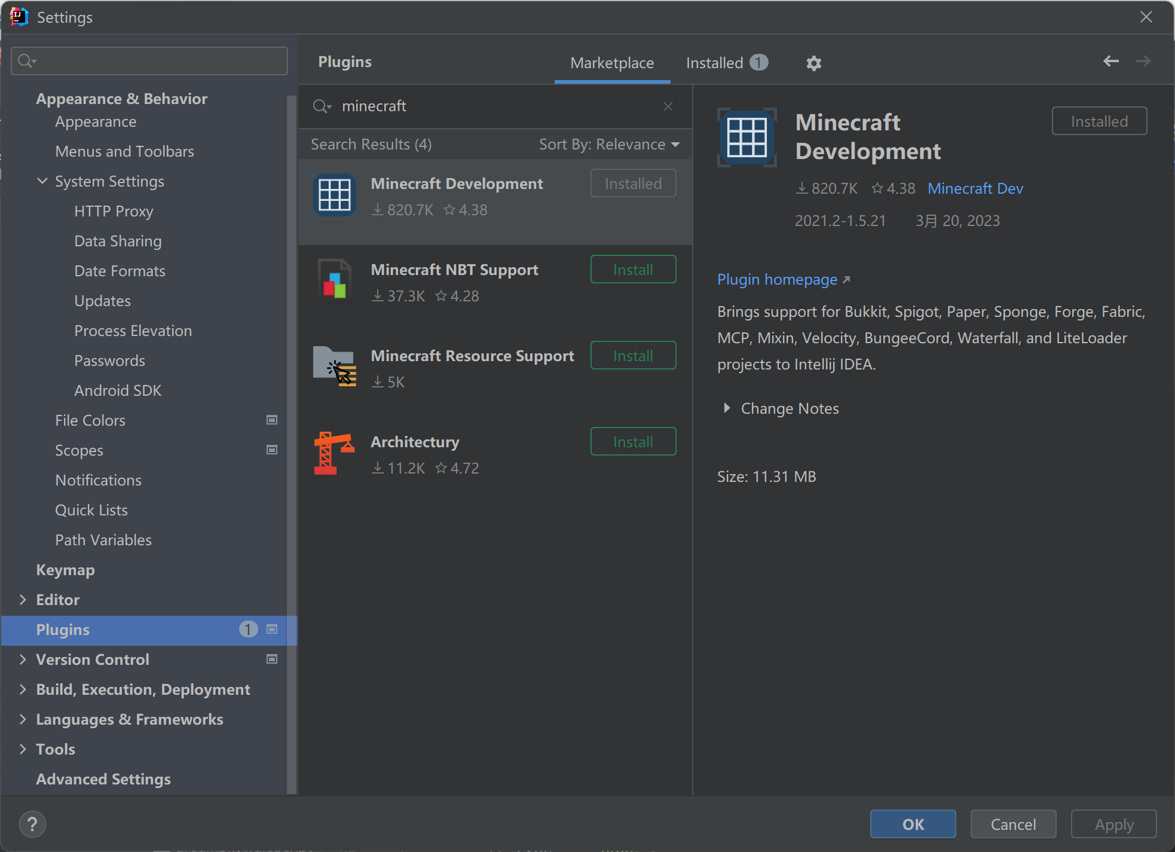Switch to the Installed tab
This screenshot has height=852, width=1175.
point(727,63)
